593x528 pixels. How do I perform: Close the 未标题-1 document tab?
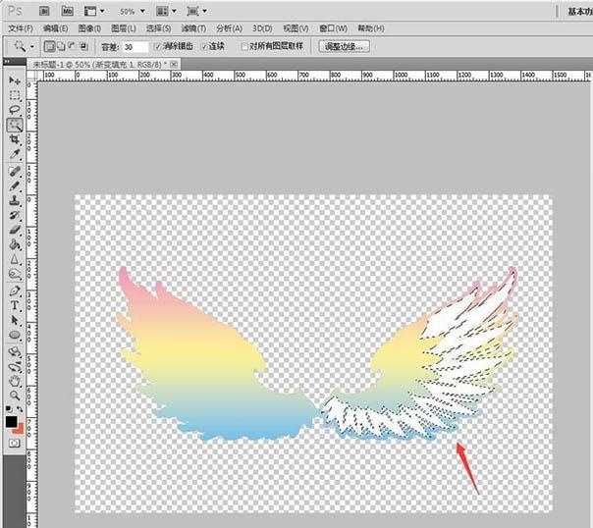174,65
